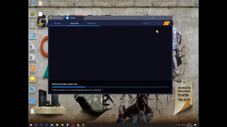Click the volume icon in system tray
Image resolution: width=227 pixels, height=127 pixels.
click(184, 125)
